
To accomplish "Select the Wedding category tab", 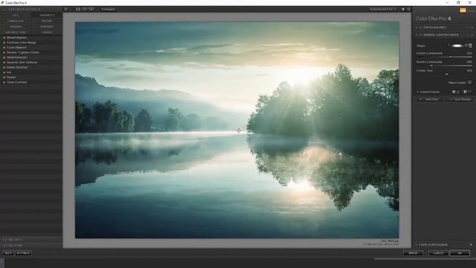I will click(x=16, y=27).
